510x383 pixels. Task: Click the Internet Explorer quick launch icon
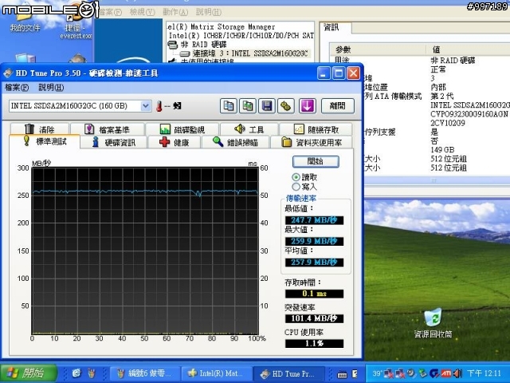tap(76, 373)
